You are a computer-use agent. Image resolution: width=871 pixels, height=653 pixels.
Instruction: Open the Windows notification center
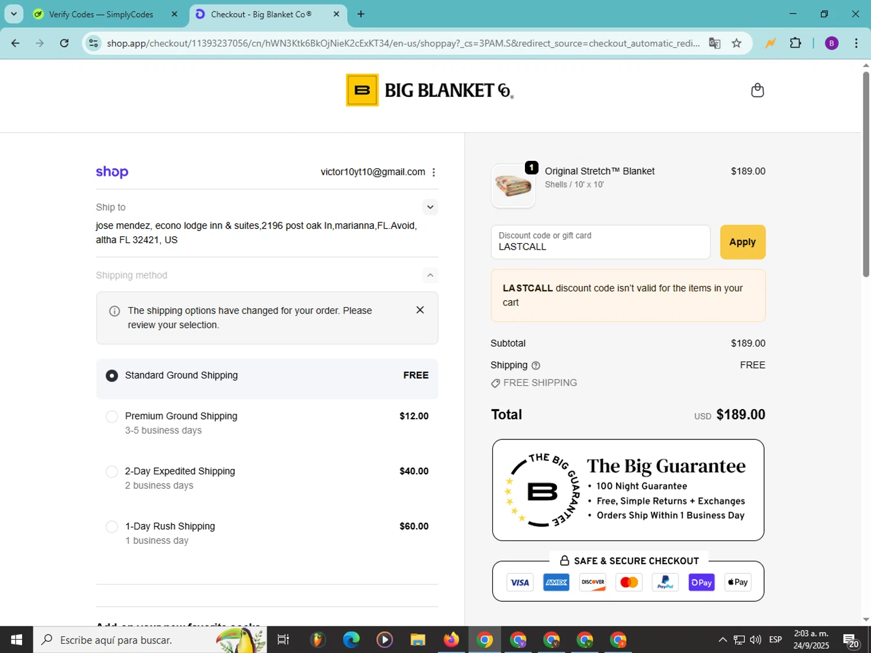tap(851, 640)
